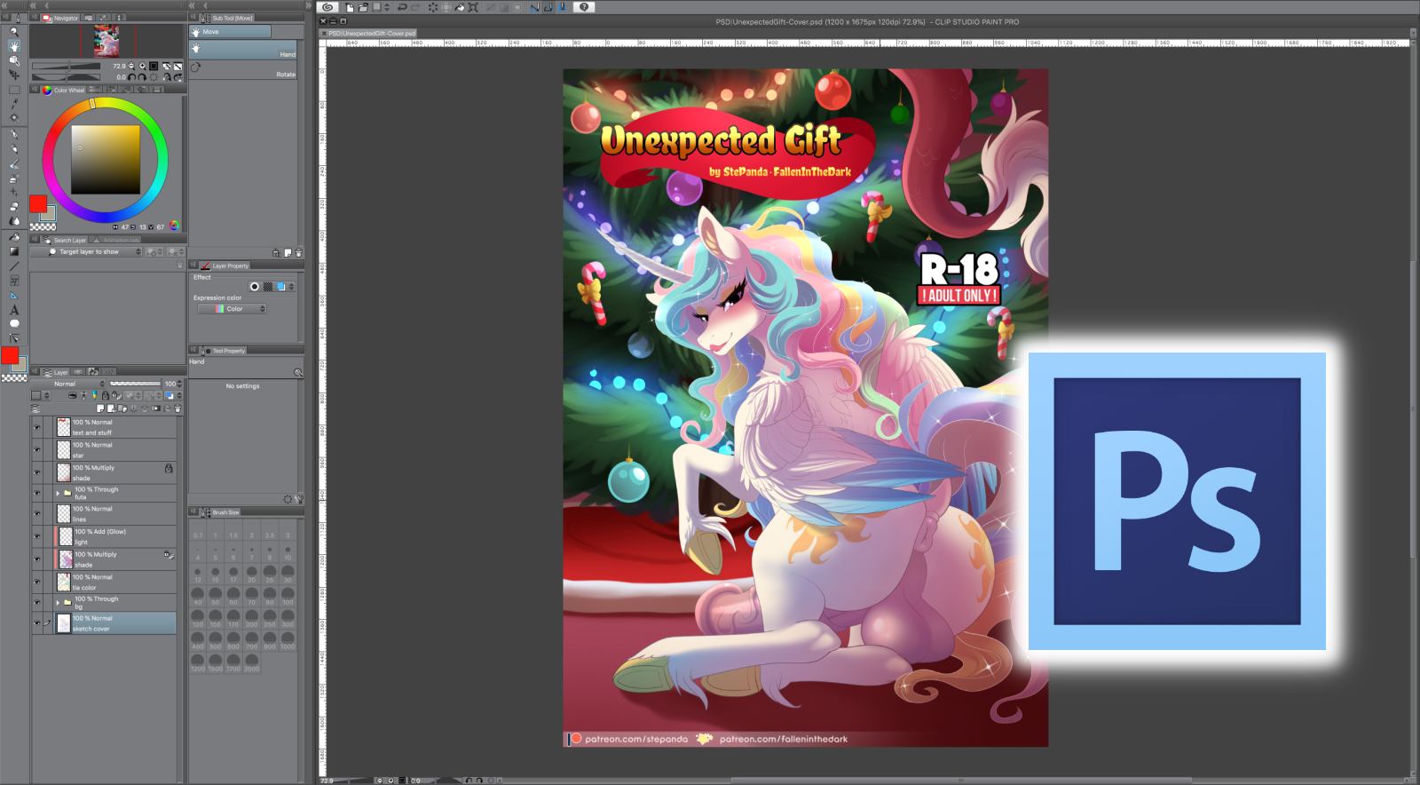Select the Airbrush tool
Viewport: 1420px width, 785px height.
point(14,178)
